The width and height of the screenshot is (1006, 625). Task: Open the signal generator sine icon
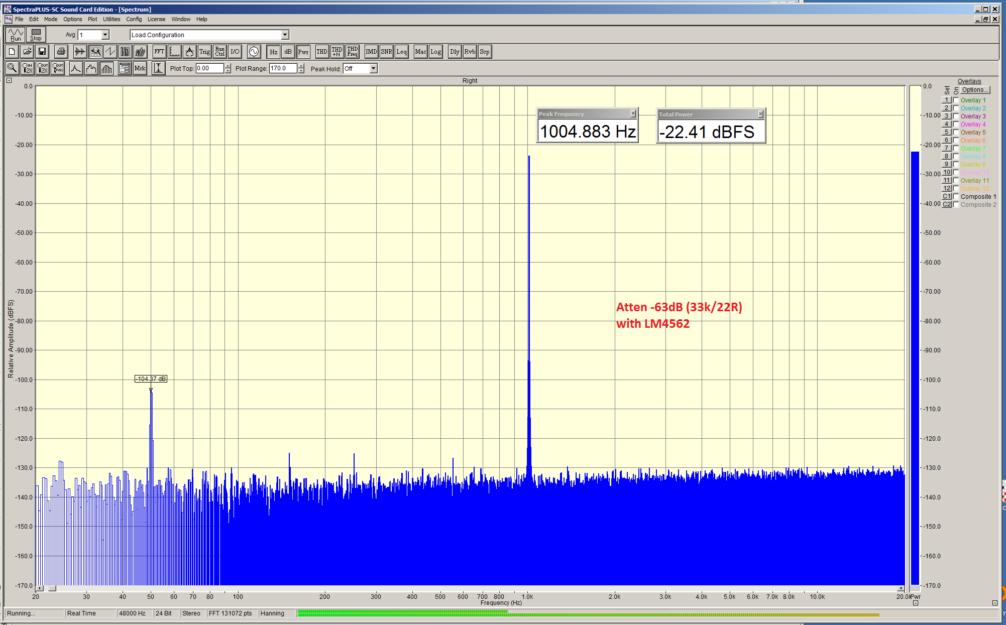tap(254, 52)
